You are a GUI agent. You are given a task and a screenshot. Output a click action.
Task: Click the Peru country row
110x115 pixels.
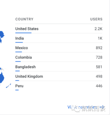pos(59,86)
